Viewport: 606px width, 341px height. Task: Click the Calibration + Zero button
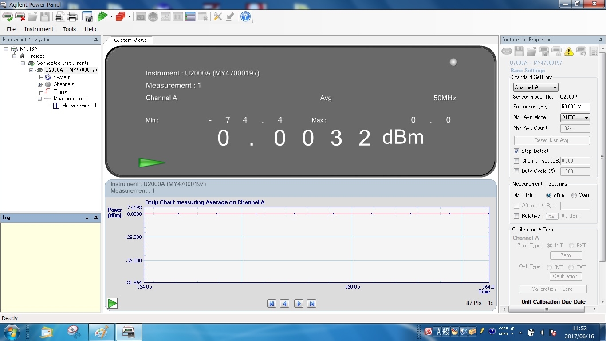[552, 289]
